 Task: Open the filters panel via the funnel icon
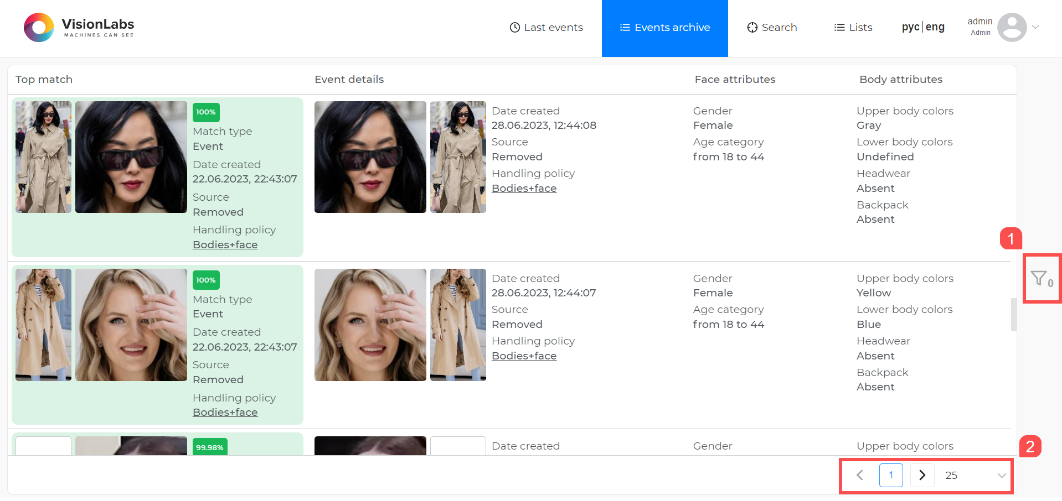(1040, 278)
